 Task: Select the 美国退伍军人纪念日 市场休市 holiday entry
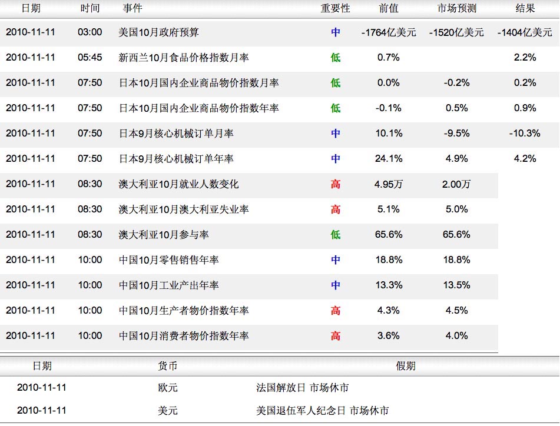(322, 411)
